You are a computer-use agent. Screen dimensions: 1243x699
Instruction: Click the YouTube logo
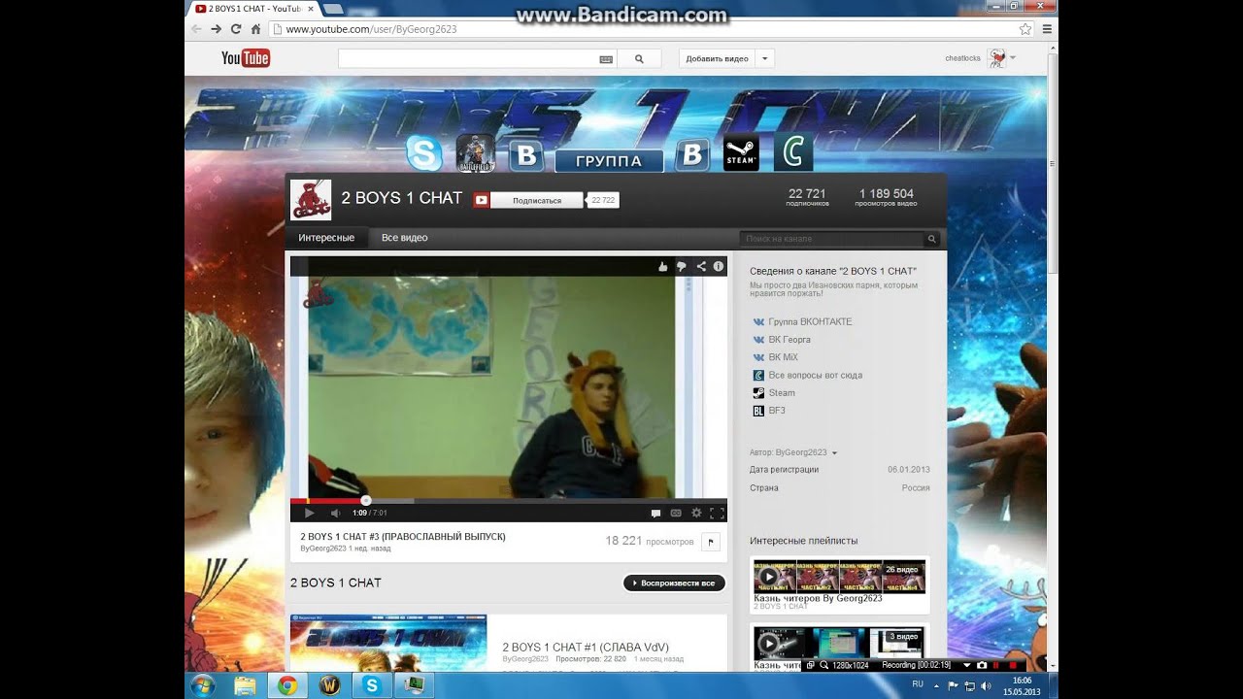[x=246, y=58]
